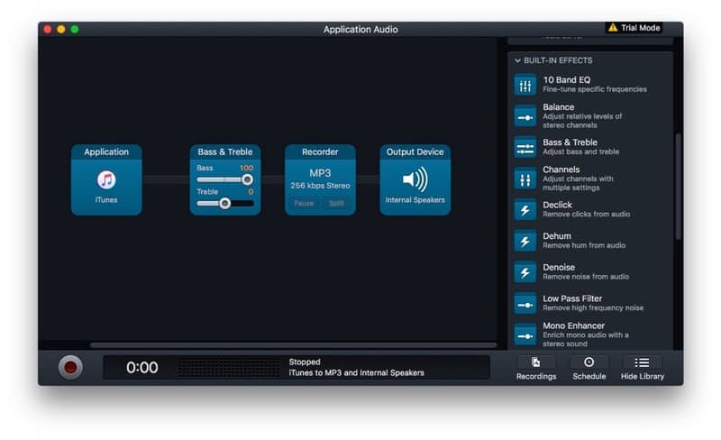Click the Split button in Recorder block
721x440 pixels.
pyautogui.click(x=336, y=203)
